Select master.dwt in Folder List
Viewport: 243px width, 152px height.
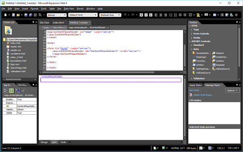click(14, 47)
